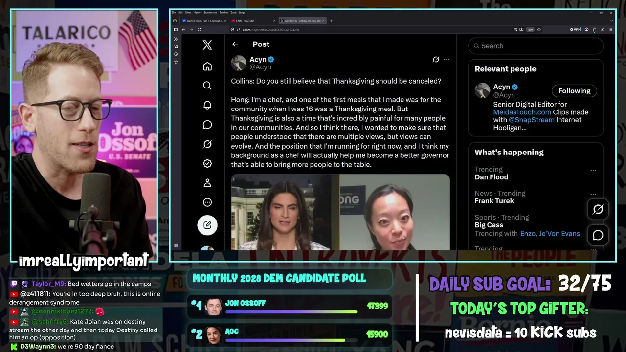Click the Firefox View tab icon
The height and width of the screenshot is (352, 626).
click(x=176, y=21)
